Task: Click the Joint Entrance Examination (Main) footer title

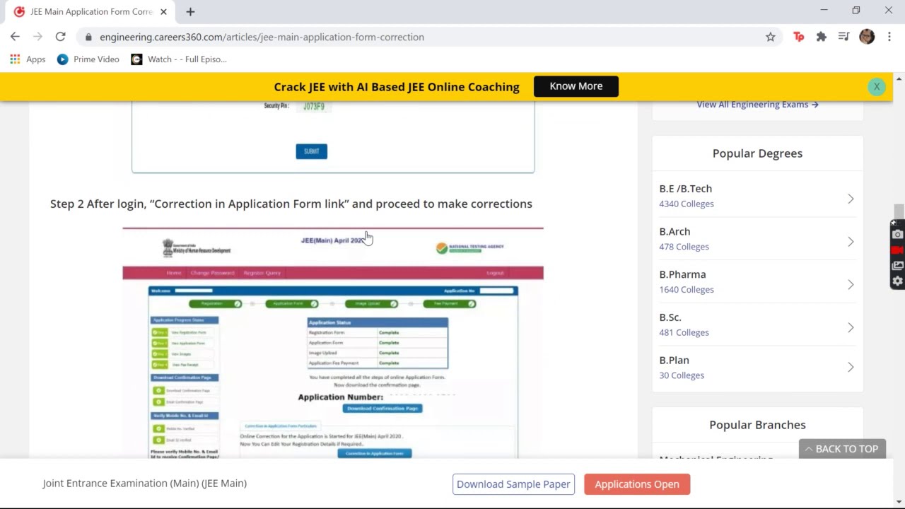Action: pyautogui.click(x=145, y=484)
